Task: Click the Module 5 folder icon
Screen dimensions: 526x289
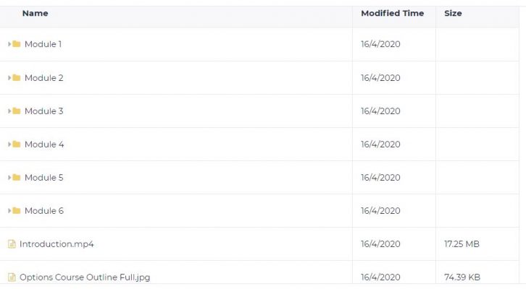Action: 17,177
